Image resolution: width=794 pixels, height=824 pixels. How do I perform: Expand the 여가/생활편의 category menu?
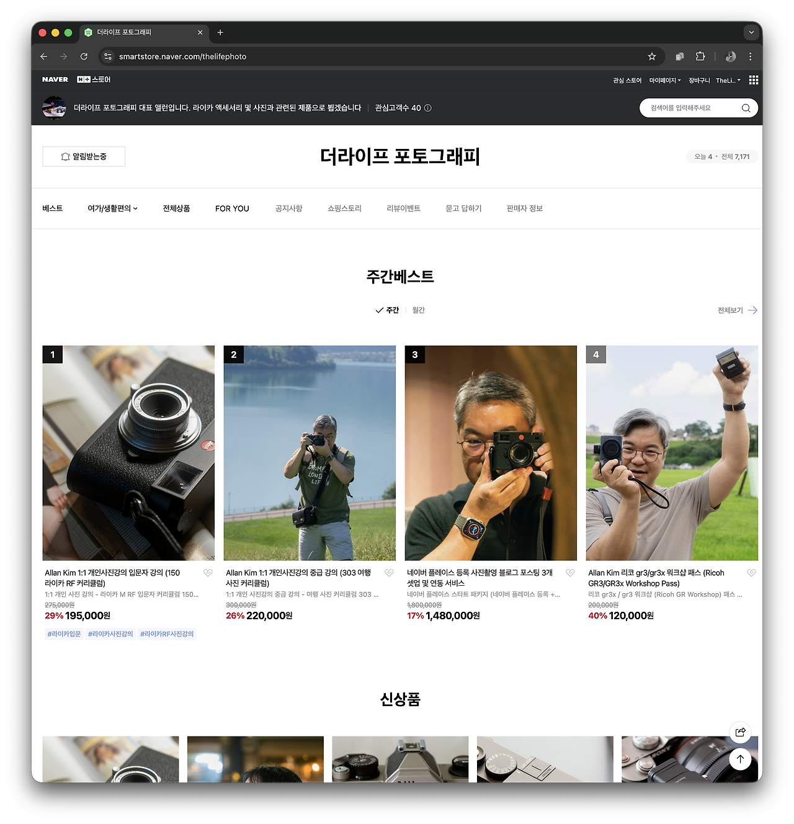(112, 208)
